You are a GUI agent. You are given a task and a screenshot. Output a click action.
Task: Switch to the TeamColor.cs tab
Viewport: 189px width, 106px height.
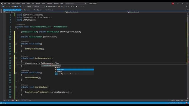coord(49,10)
